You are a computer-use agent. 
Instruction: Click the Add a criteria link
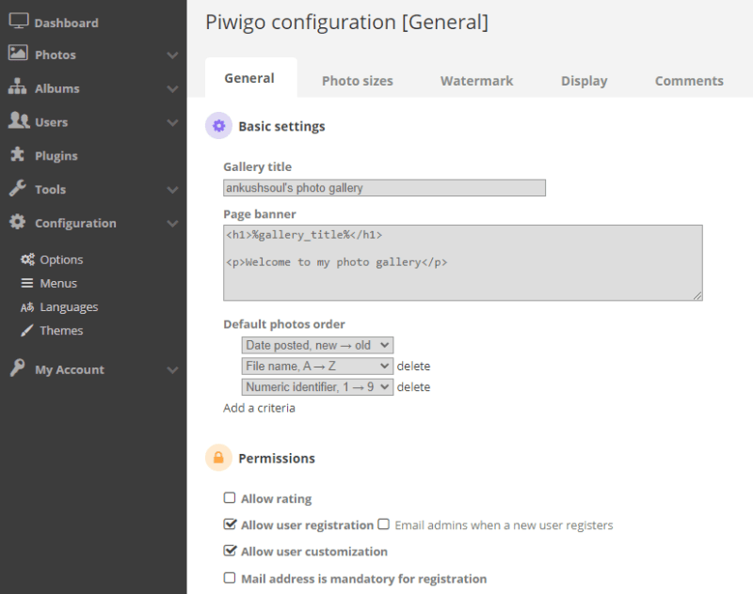point(259,408)
